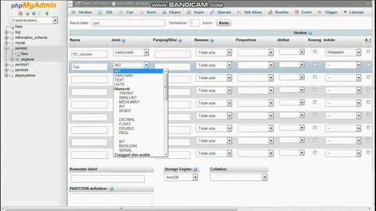
Task: Open the Operasi tab
Action: pyautogui.click(x=220, y=12)
